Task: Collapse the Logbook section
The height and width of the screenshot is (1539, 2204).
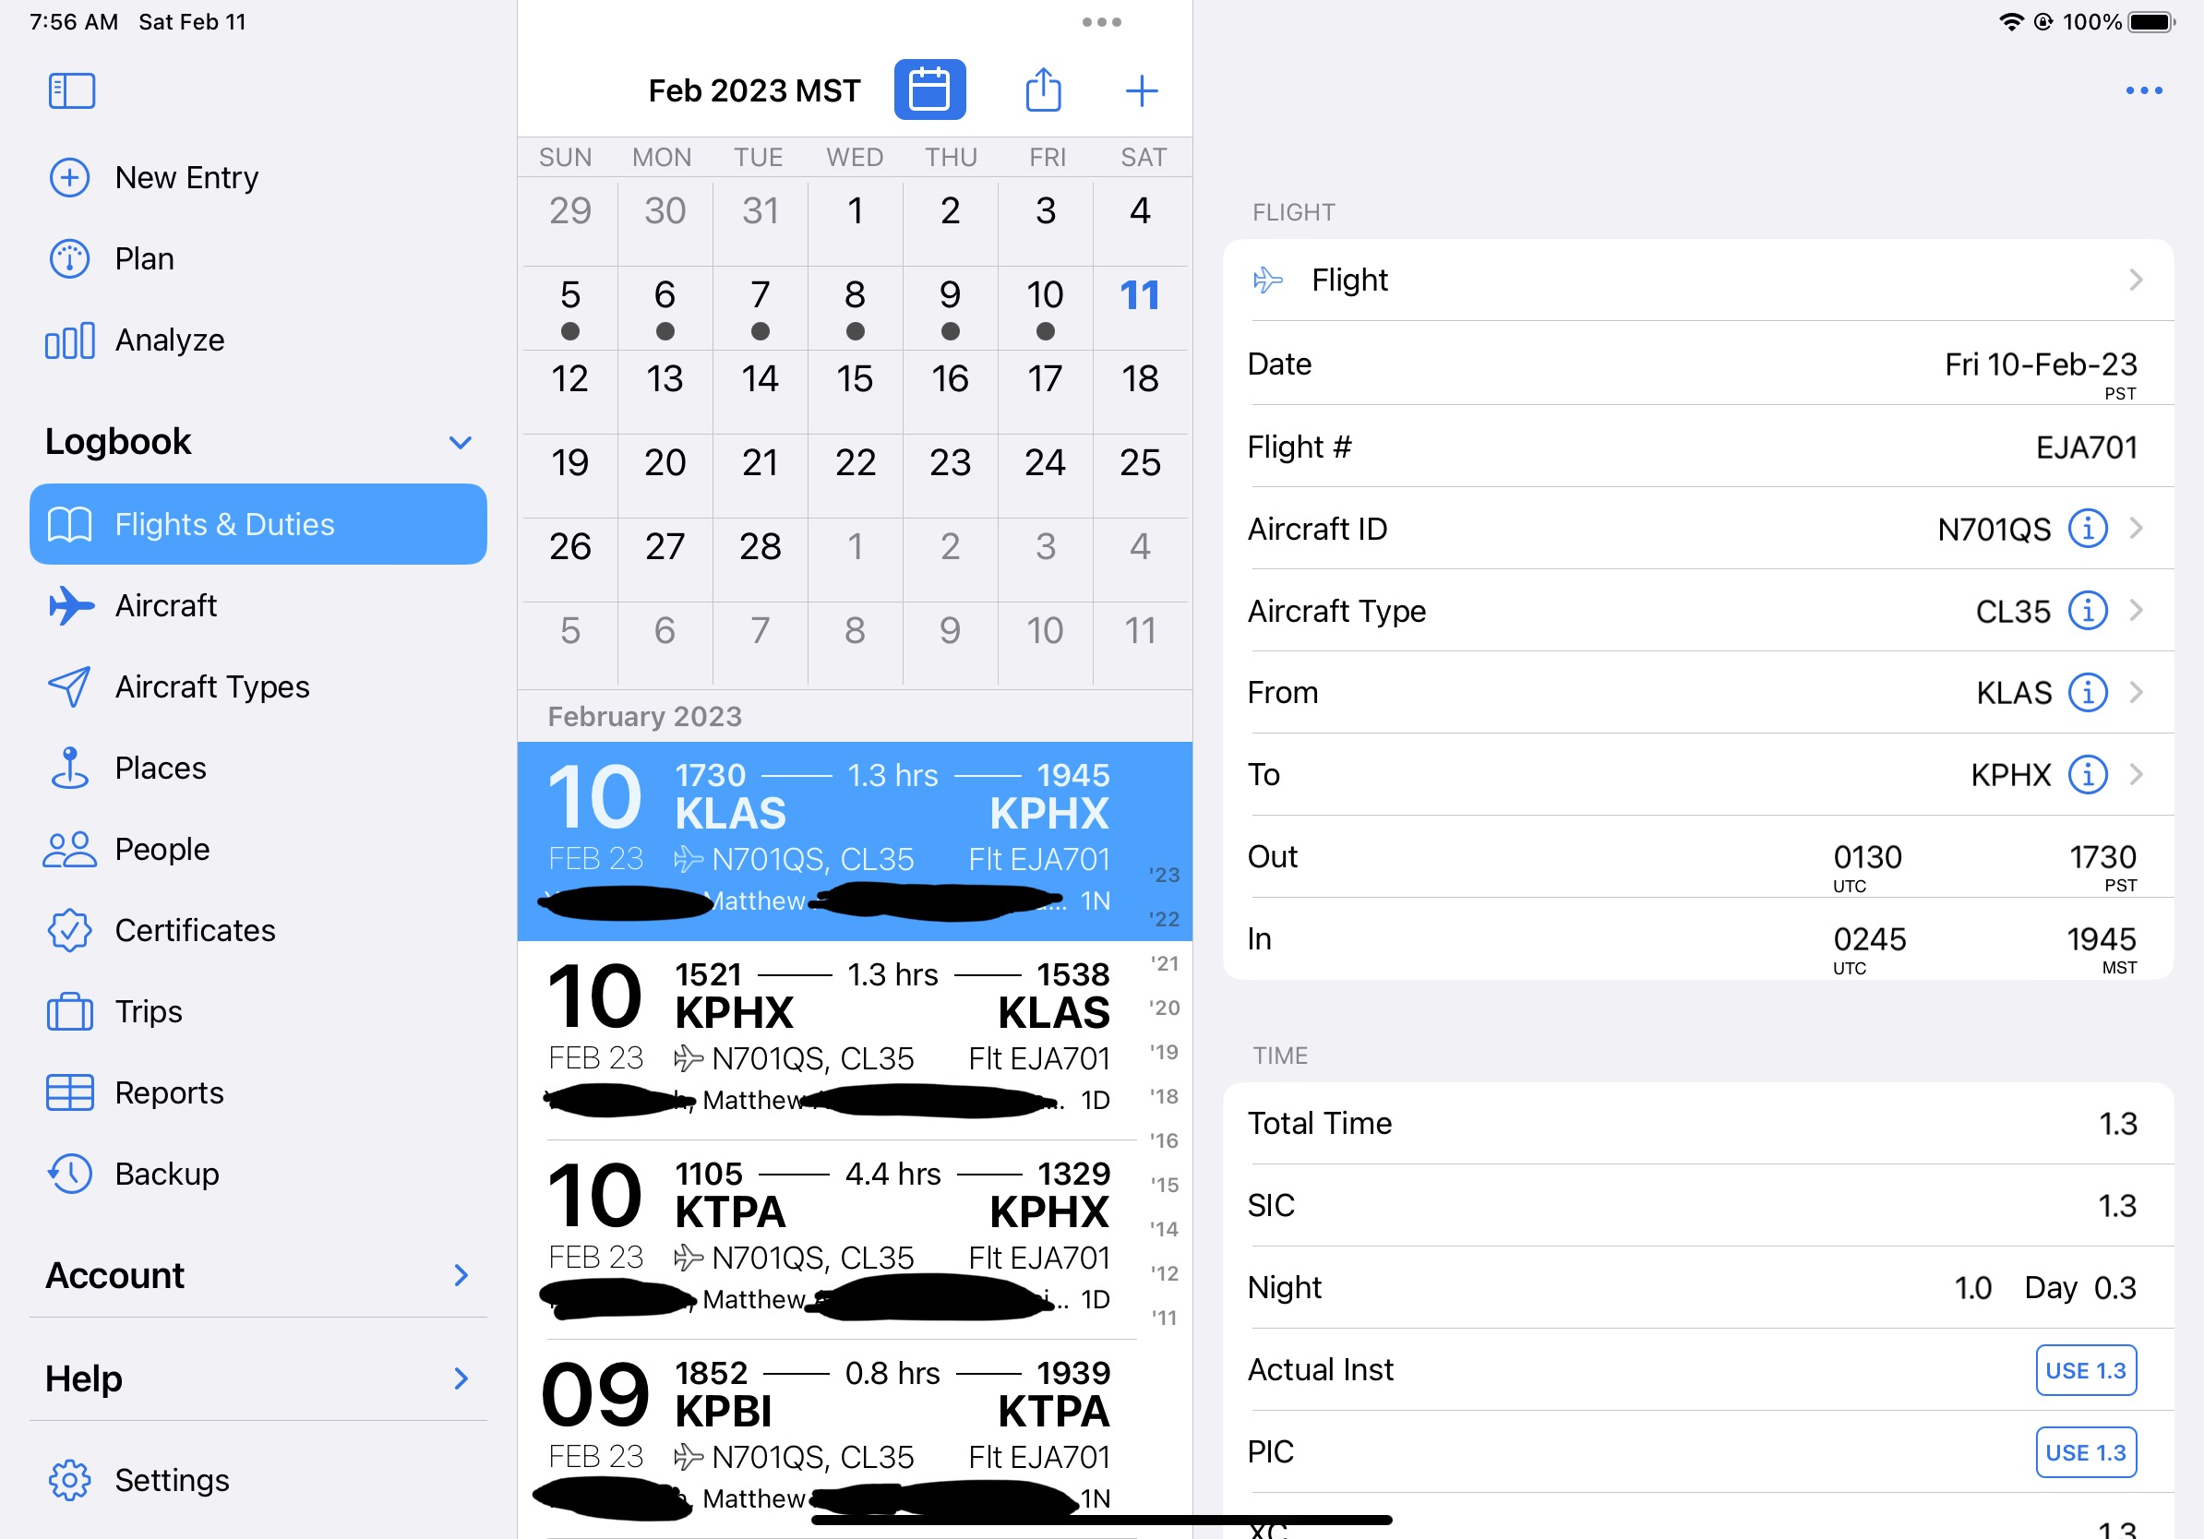Action: 460,442
